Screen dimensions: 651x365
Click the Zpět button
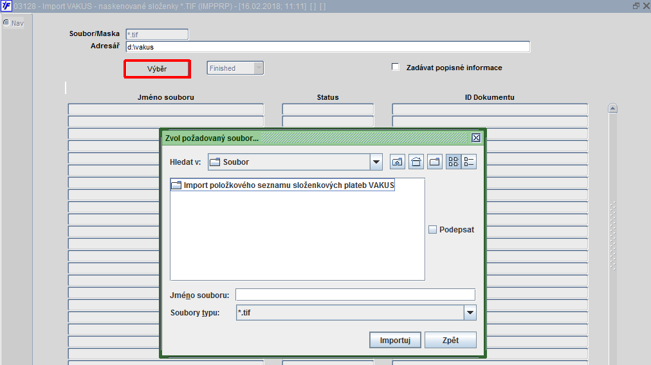click(450, 340)
